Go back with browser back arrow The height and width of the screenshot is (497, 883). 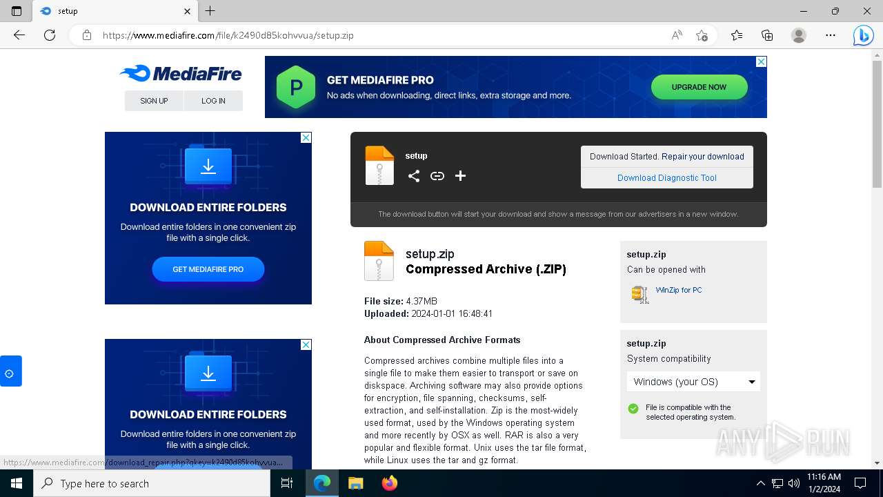point(19,35)
